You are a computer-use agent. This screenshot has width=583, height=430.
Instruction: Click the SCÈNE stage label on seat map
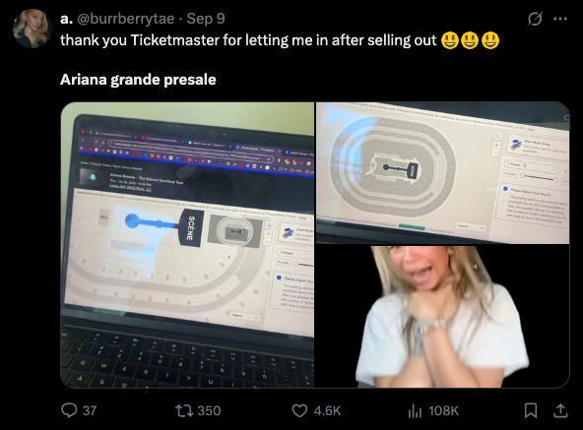(191, 228)
